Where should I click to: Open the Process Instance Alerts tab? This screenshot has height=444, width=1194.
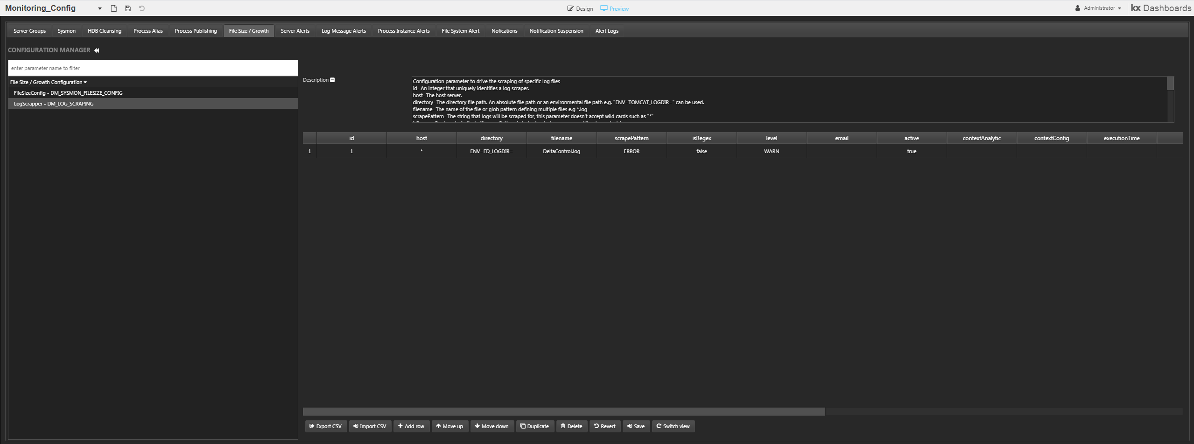[x=404, y=31]
